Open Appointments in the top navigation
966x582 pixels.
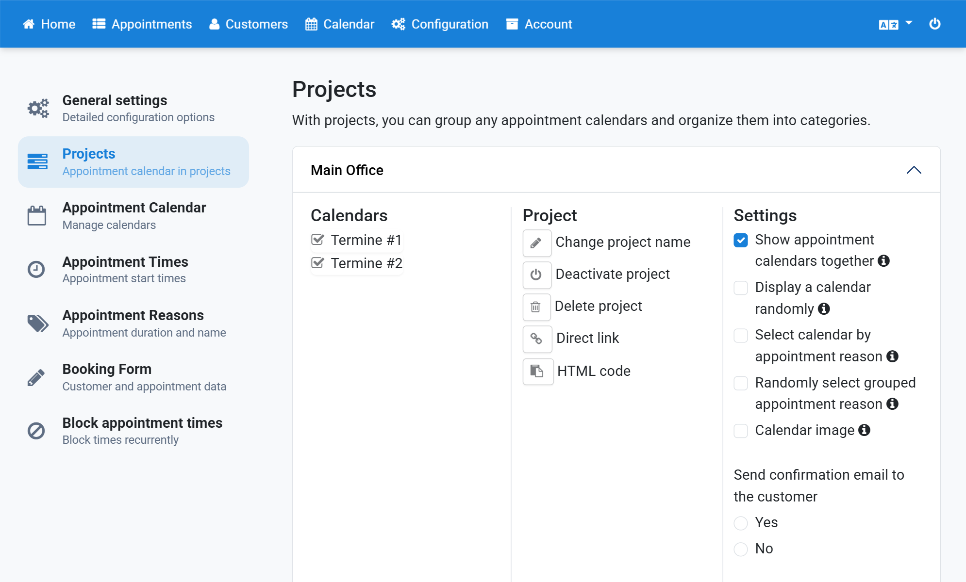click(x=142, y=24)
